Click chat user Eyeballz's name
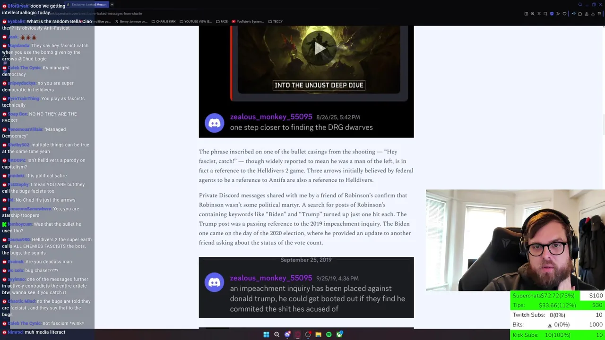605x340 pixels. click(16, 21)
